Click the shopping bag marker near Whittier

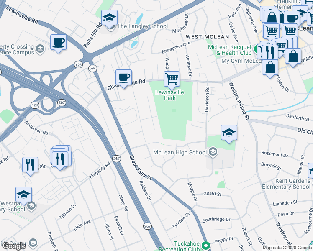coord(293,57)
